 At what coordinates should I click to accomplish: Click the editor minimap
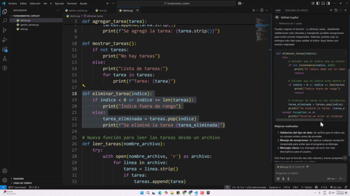tap(262, 30)
